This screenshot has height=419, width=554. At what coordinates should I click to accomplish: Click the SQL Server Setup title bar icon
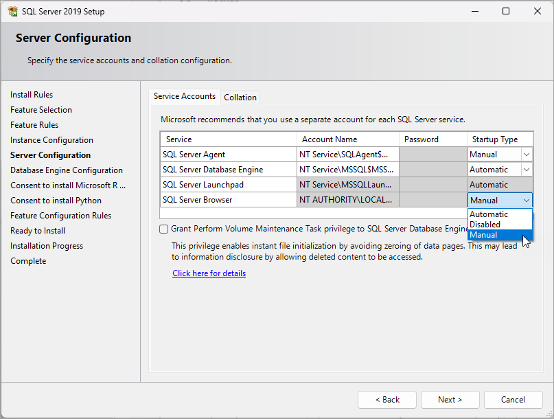click(x=13, y=11)
